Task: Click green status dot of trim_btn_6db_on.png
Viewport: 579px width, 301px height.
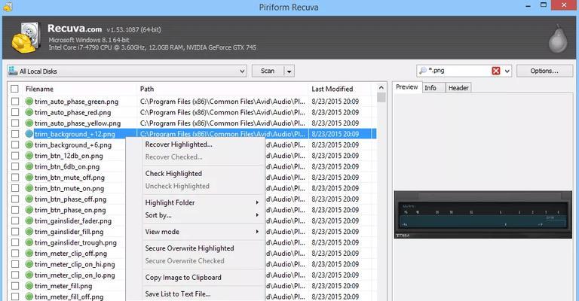Action: point(29,166)
